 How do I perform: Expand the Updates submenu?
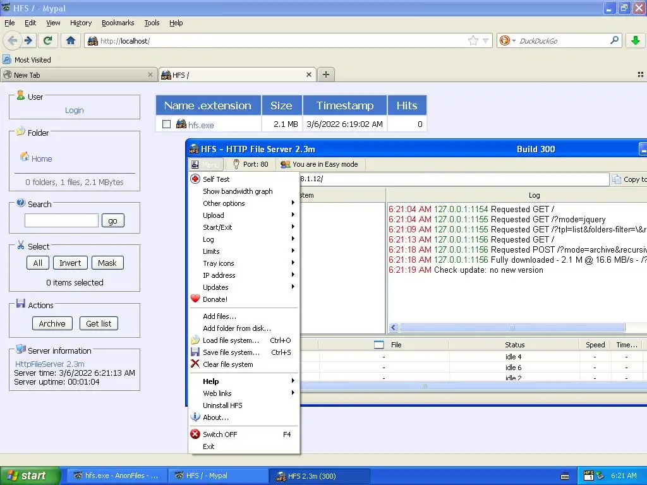click(243, 287)
